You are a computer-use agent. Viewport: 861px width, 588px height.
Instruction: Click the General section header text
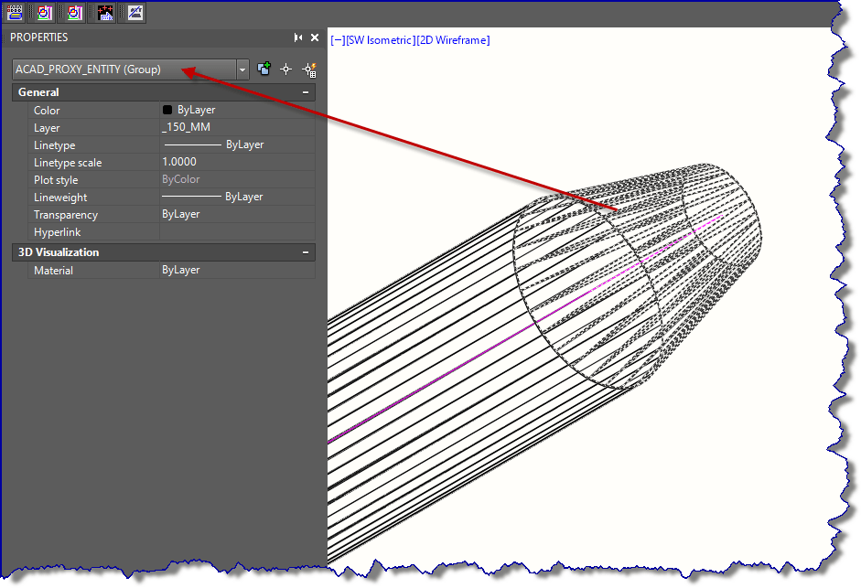38,92
